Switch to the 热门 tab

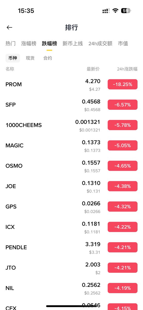click(11, 43)
